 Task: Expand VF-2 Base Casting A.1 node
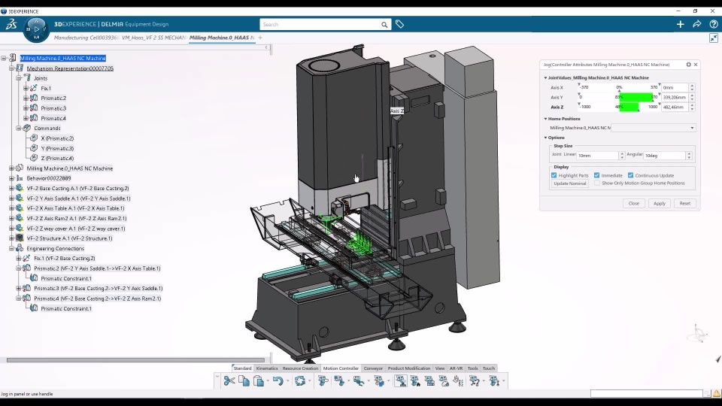click(11, 188)
